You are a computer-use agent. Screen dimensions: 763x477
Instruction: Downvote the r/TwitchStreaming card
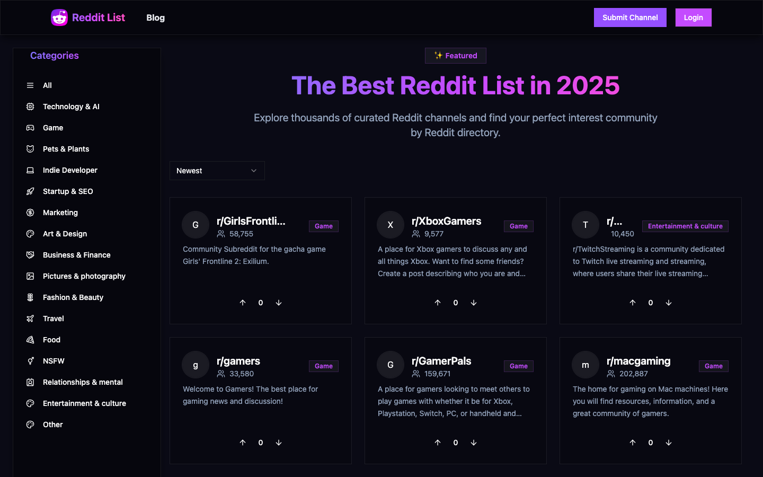pos(669,303)
